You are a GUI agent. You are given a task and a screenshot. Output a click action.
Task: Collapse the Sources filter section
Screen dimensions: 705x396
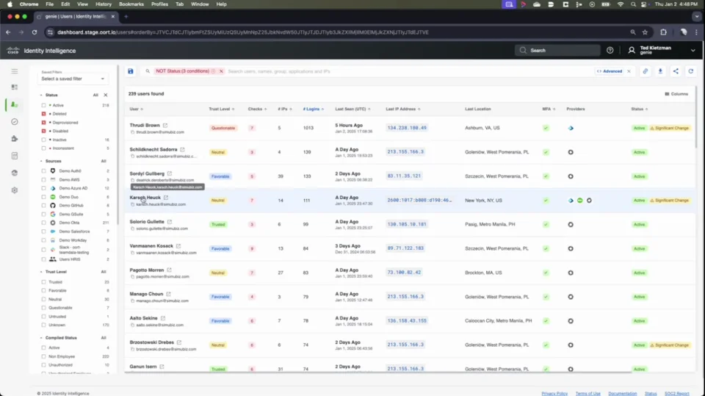point(40,161)
